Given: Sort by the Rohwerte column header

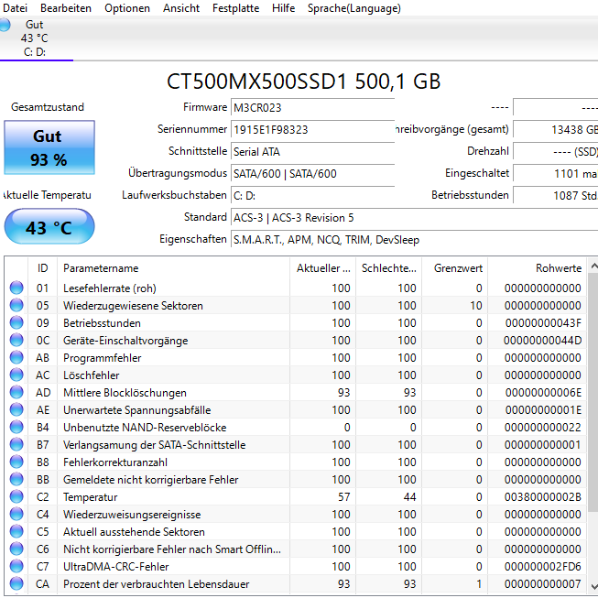Looking at the screenshot, I should pyautogui.click(x=537, y=268).
